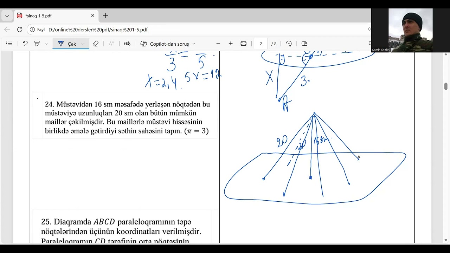This screenshot has height=253, width=450.
Task: Close the sinaq 1-5.pdf tab
Action: 93,16
